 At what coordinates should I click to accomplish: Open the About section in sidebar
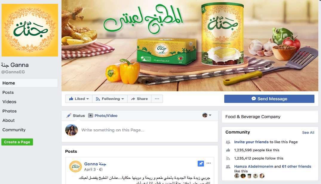[x=9, y=120]
